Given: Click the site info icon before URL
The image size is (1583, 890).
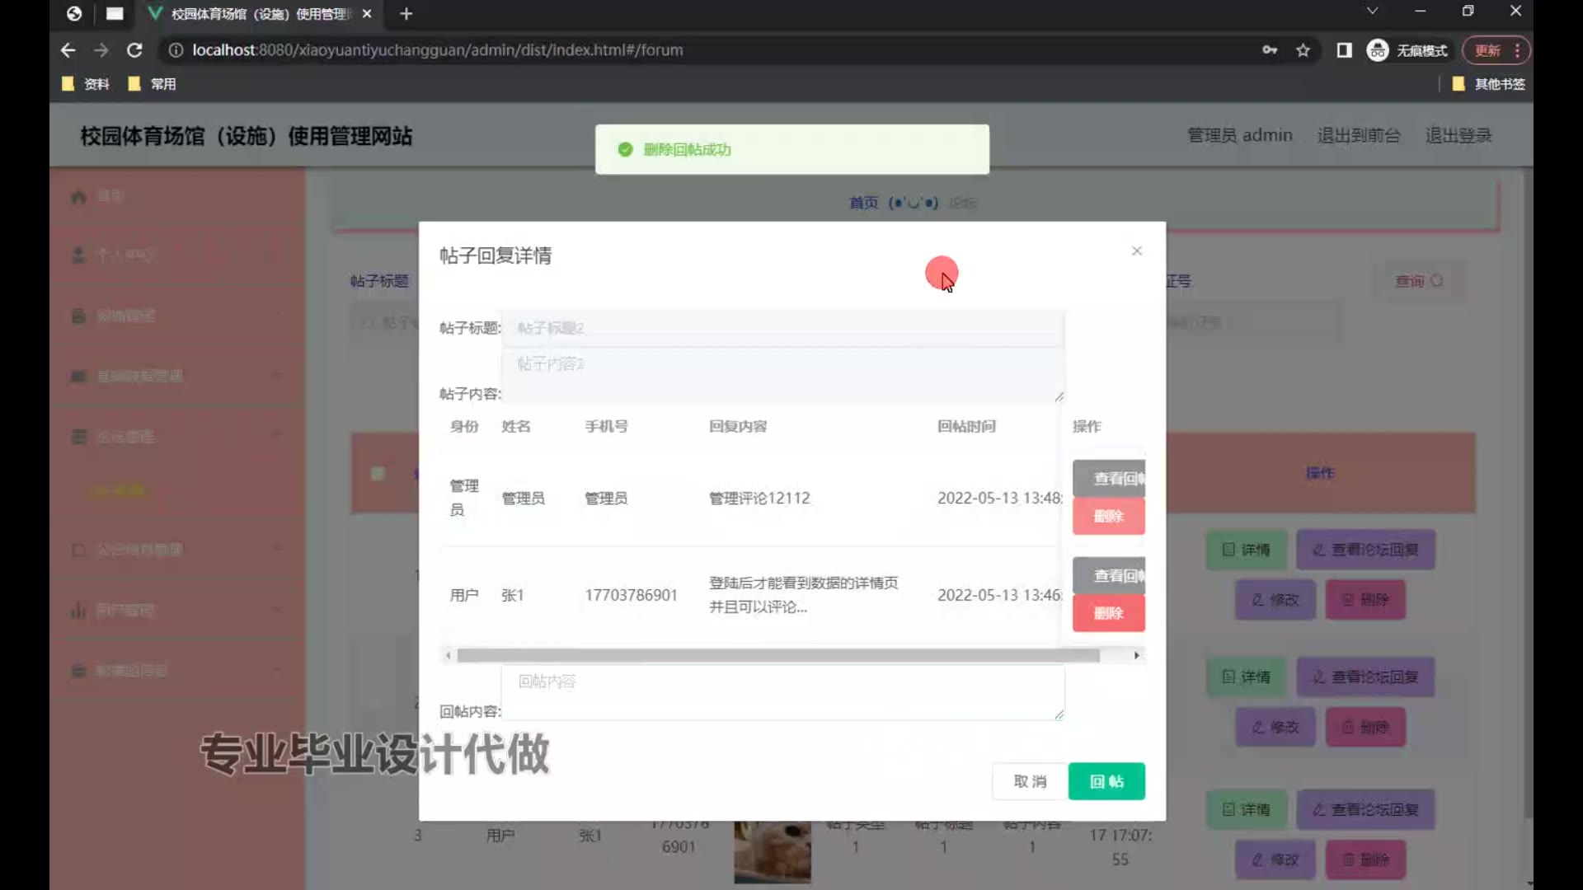Looking at the screenshot, I should click(x=176, y=50).
